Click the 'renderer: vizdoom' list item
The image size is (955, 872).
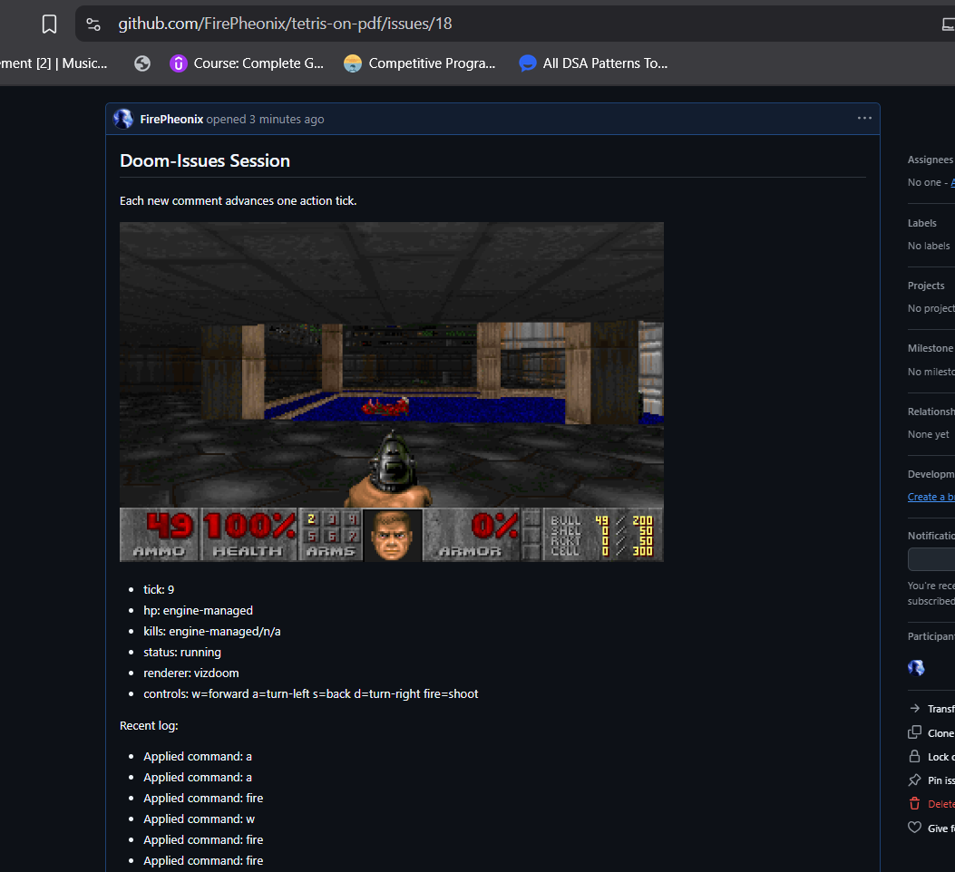click(191, 673)
